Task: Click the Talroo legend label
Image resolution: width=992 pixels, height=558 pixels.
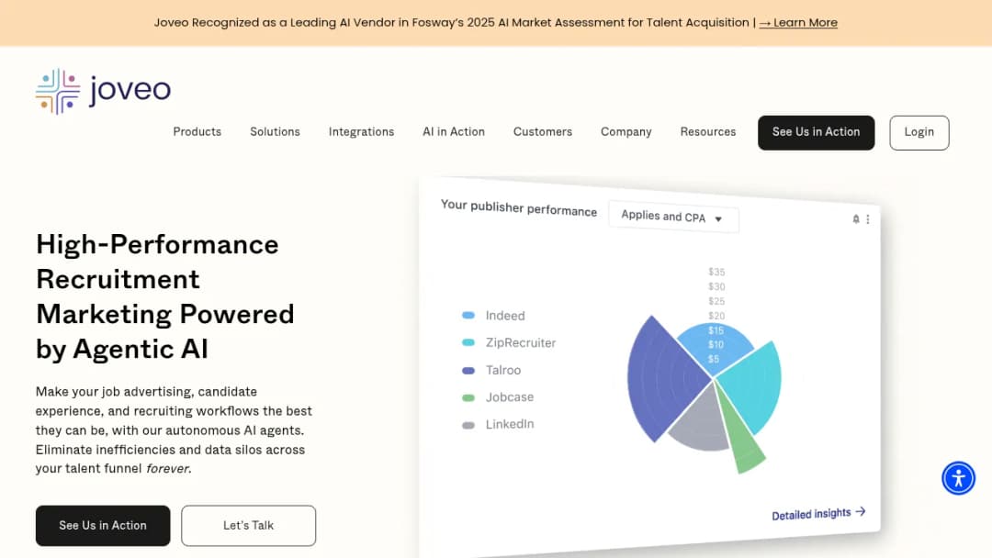Action: click(503, 370)
